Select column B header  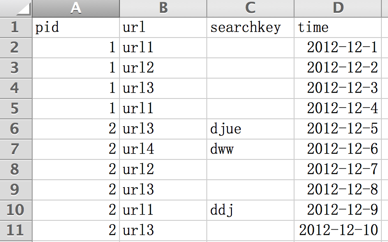(163, 8)
